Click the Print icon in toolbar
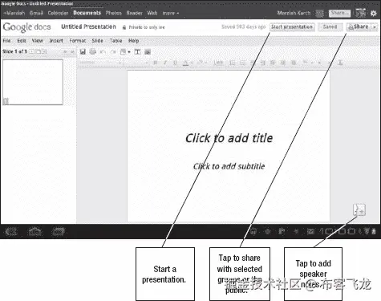The width and height of the screenshot is (381, 301). coord(93,51)
